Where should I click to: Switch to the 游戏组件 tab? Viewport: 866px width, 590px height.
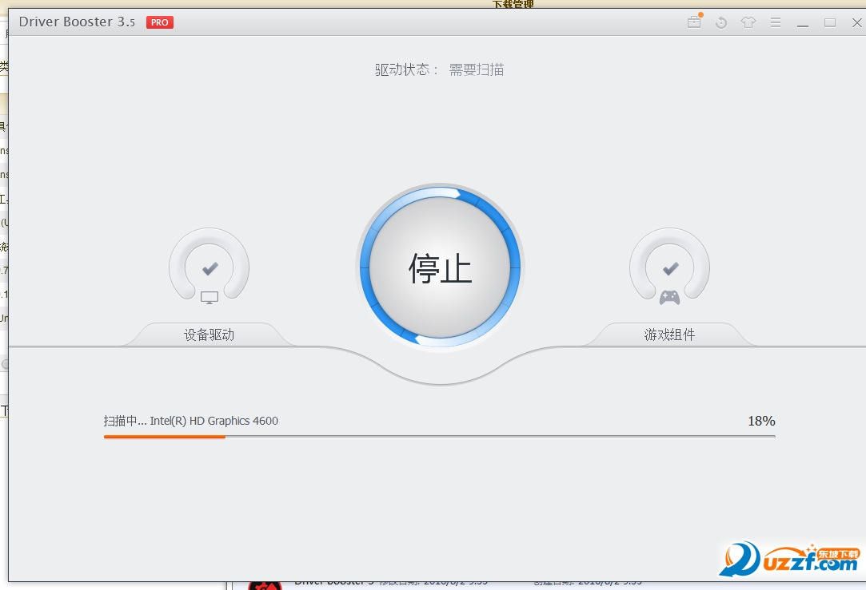[669, 335]
